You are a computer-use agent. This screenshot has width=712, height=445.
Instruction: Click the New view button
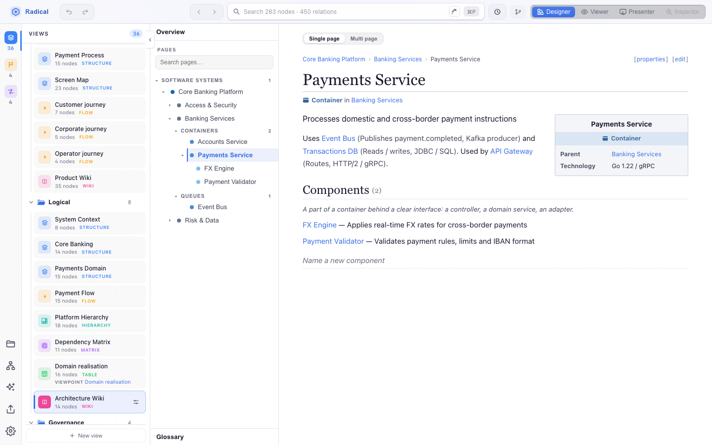point(86,436)
